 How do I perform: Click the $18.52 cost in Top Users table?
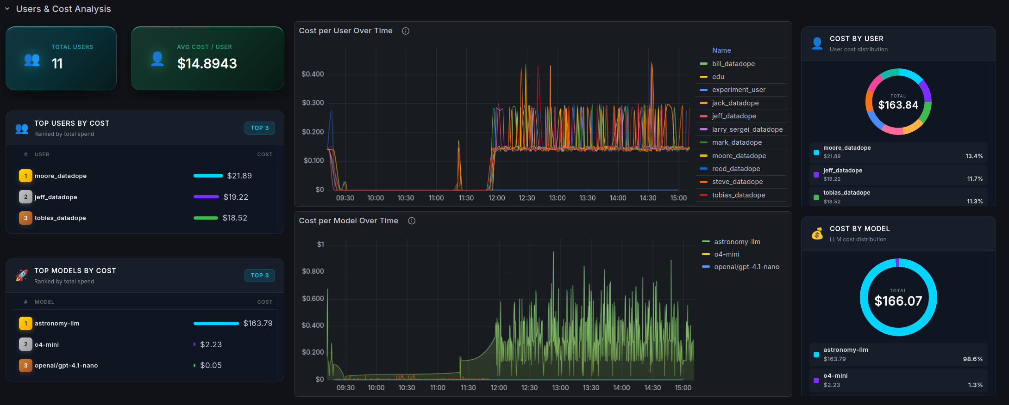(x=235, y=218)
